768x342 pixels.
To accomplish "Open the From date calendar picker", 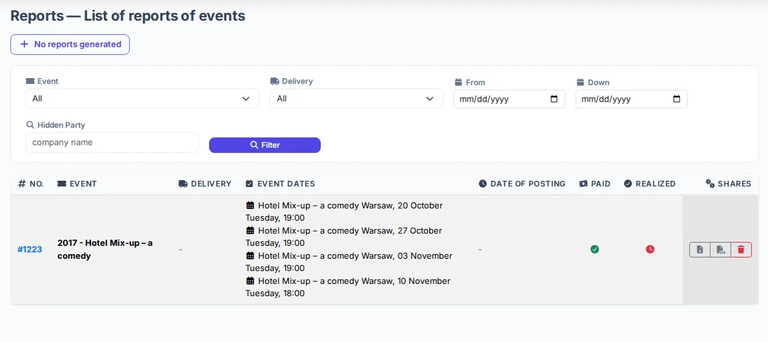I will click(x=554, y=99).
